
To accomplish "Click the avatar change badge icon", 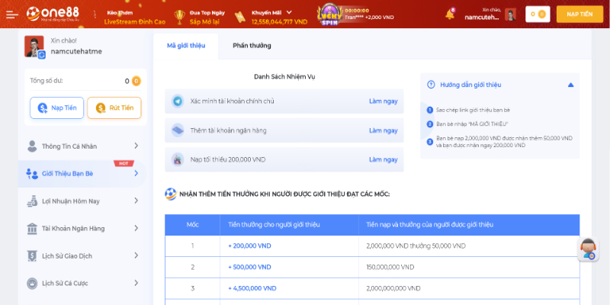I will 42,55.
